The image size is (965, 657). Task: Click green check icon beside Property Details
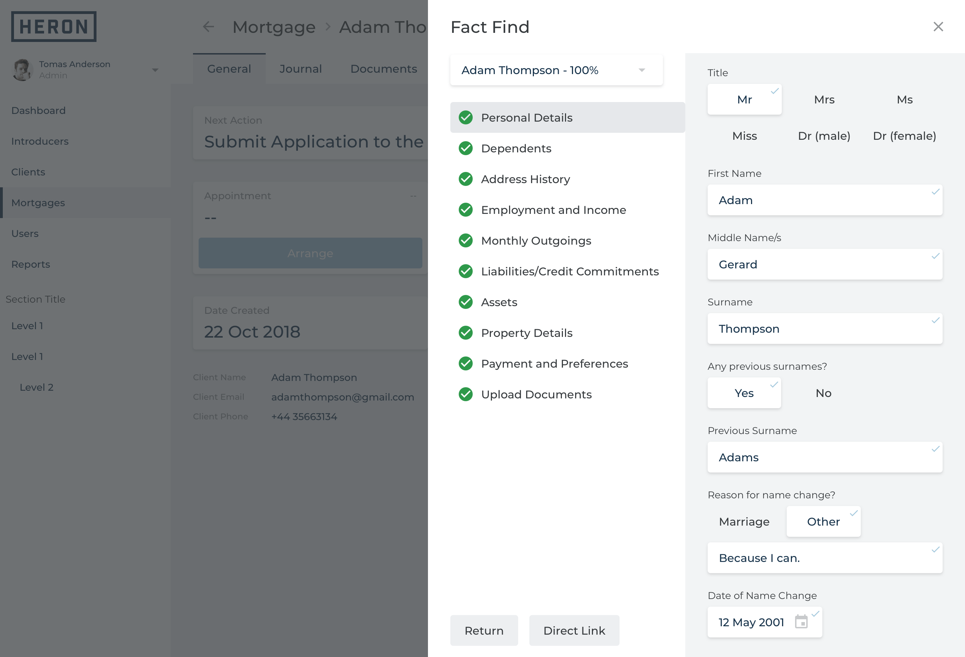465,332
